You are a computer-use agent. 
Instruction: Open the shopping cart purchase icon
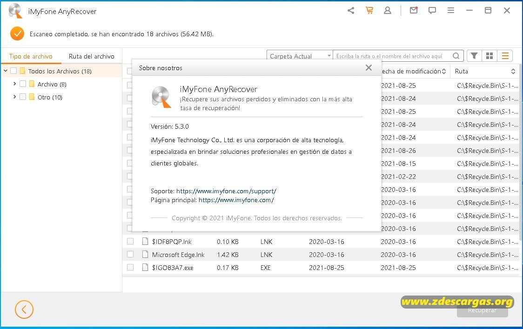pos(369,10)
